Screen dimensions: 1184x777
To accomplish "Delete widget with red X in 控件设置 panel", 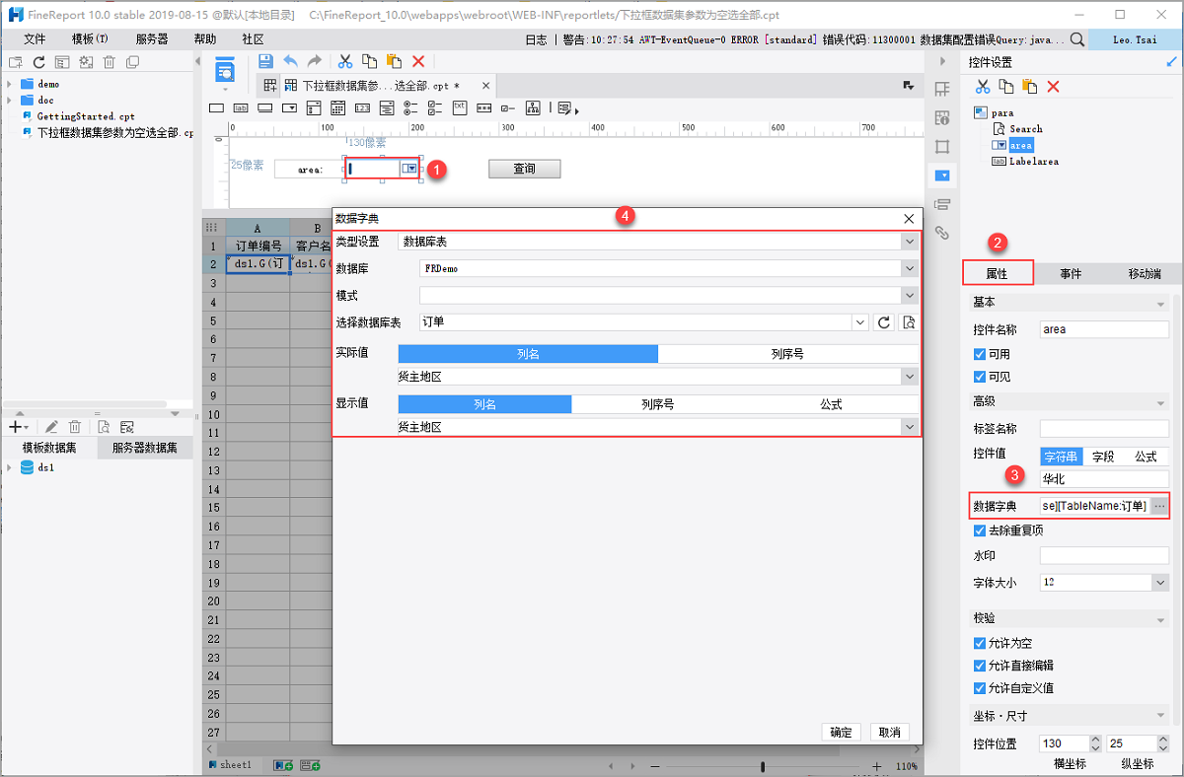I will coord(1053,87).
